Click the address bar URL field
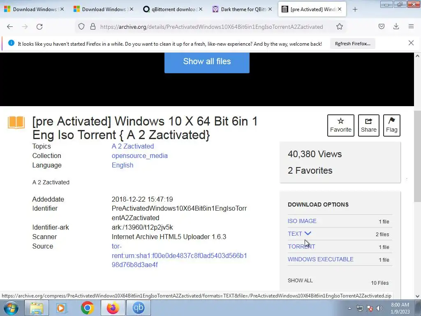 pos(211,27)
